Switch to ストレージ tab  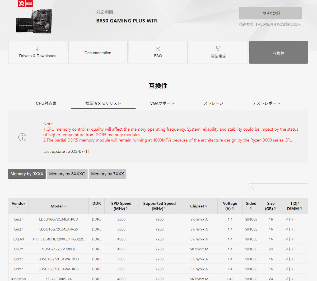(x=213, y=103)
